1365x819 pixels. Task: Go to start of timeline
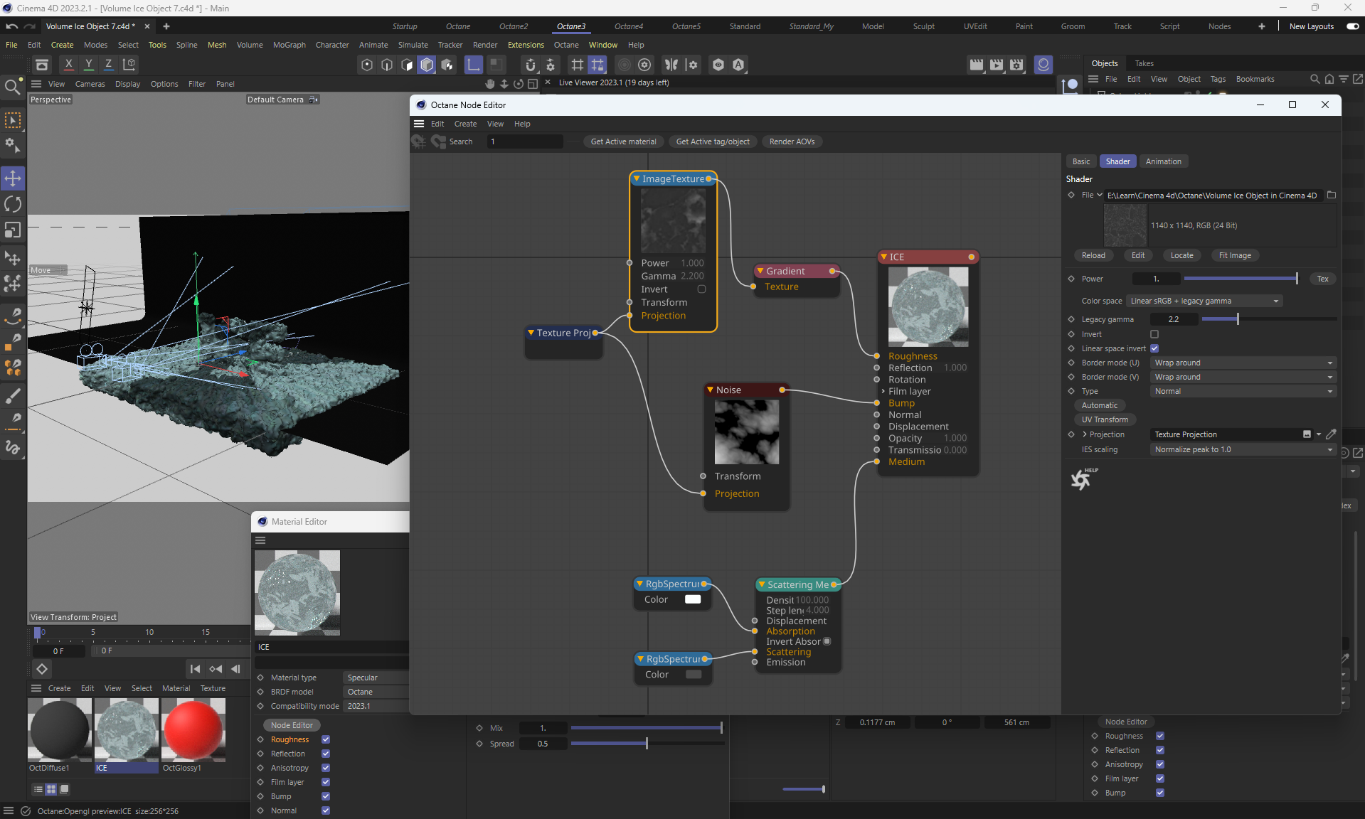[195, 669]
